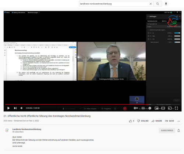Open the more actions three-dot menu
Screen dimensions: 184x154
point(179,121)
